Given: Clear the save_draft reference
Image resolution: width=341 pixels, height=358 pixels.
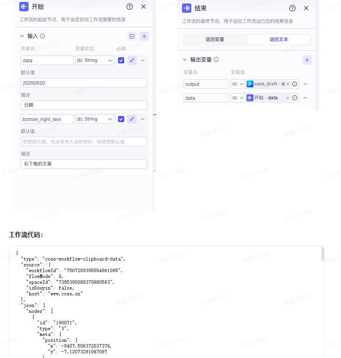Looking at the screenshot, I should (288, 84).
